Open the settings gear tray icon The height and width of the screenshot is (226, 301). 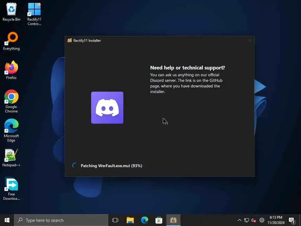(262, 220)
